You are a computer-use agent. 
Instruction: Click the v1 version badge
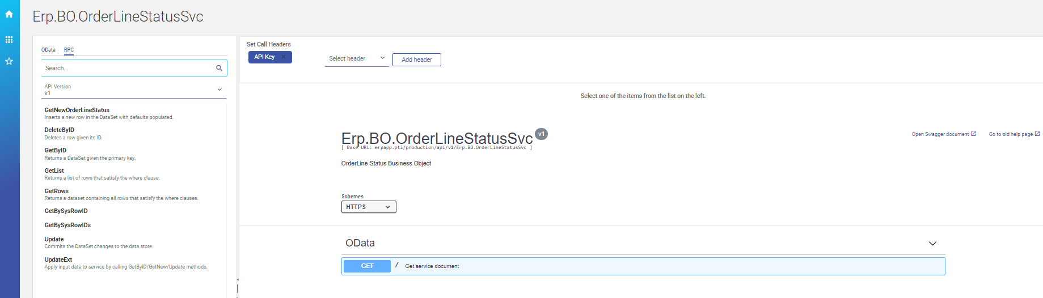coord(541,134)
